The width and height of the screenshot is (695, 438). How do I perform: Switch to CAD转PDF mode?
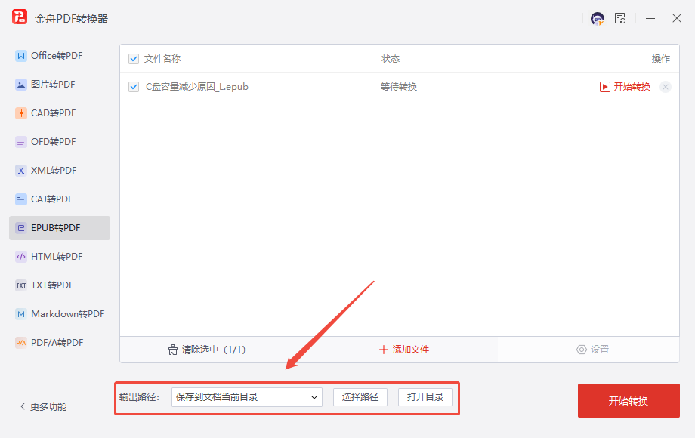60,113
